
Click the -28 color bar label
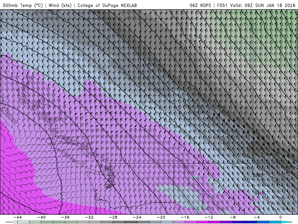tap(113, 217)
